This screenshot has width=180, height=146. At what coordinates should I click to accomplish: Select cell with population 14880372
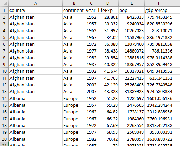[132, 51]
